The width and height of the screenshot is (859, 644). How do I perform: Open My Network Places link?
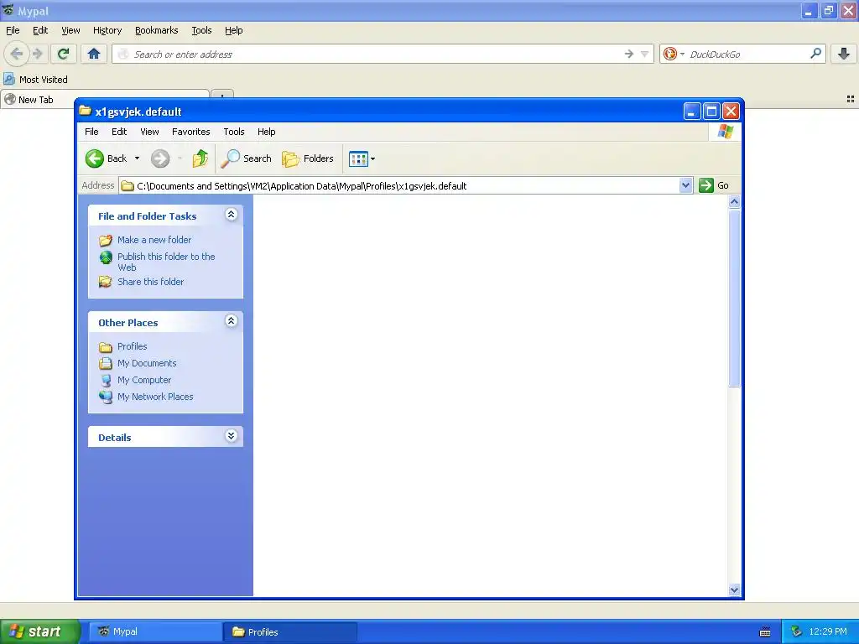pyautogui.click(x=155, y=397)
